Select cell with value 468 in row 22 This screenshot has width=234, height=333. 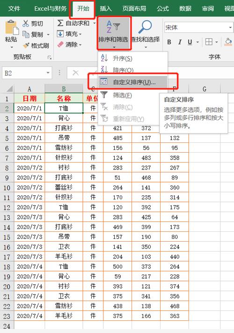coord(175,306)
